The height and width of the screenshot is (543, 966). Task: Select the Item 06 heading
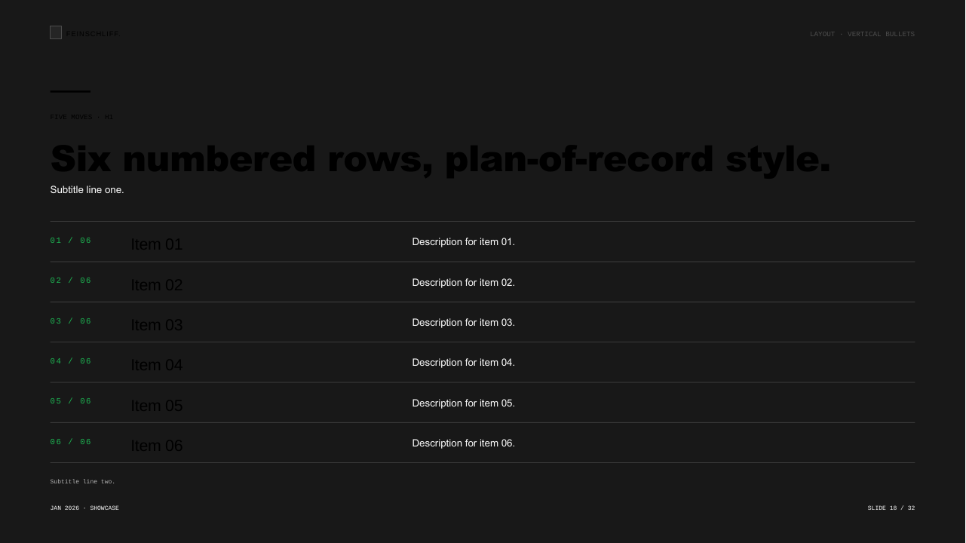click(157, 446)
